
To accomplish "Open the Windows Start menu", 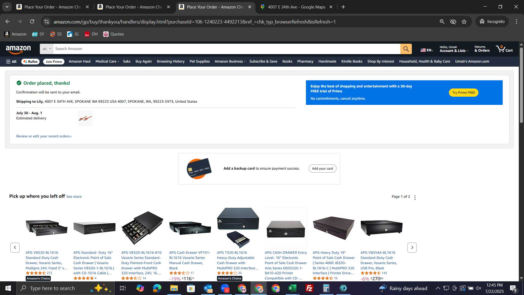I will pos(8,288).
